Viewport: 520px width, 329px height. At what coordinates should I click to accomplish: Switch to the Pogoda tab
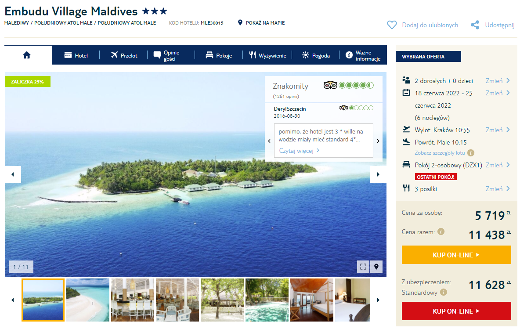point(316,55)
